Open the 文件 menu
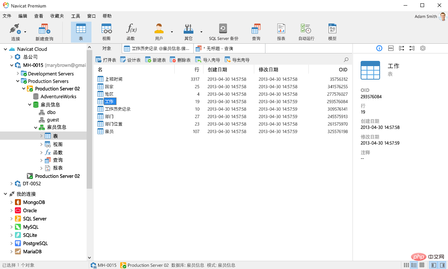 7,16
